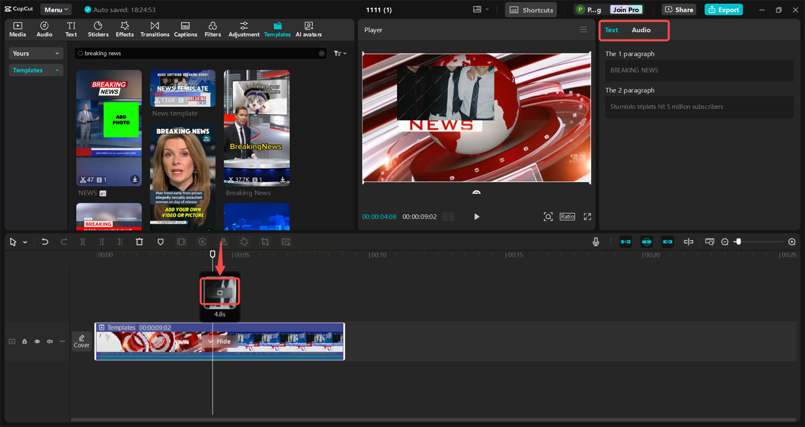Screen dimensions: 805x427
Task: Open the Stickers panel
Action: [x=98, y=29]
